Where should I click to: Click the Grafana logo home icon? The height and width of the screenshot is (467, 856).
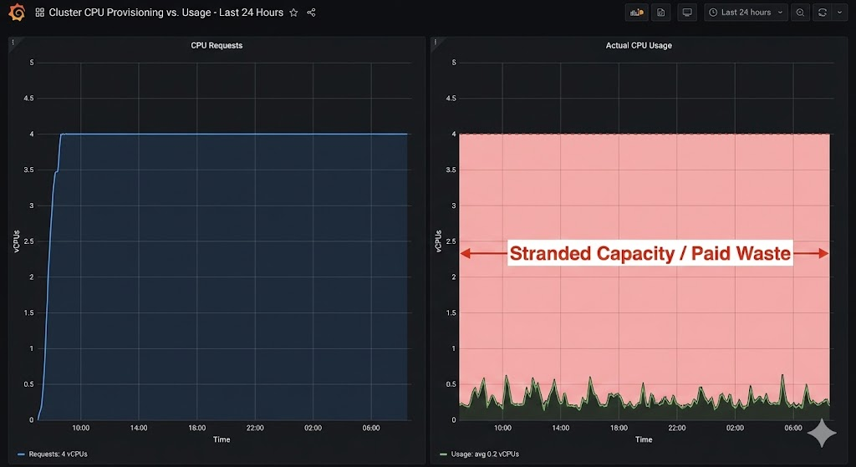[x=16, y=13]
